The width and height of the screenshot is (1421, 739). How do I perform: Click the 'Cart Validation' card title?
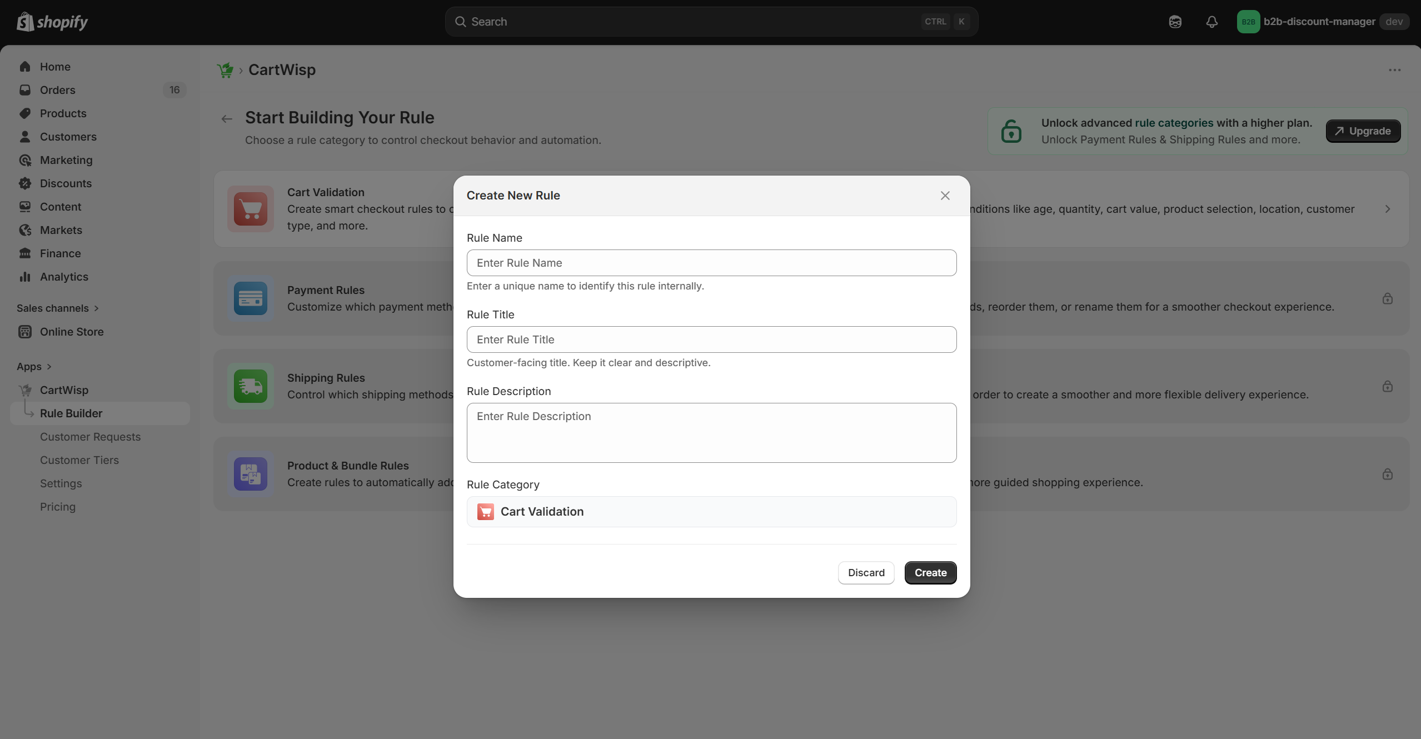pyautogui.click(x=326, y=192)
